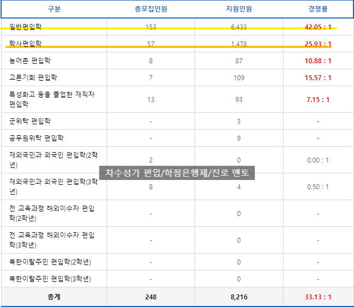The image size is (354, 307).
Task: Click the 42.05 : 1 competition ratio
Action: [318, 27]
